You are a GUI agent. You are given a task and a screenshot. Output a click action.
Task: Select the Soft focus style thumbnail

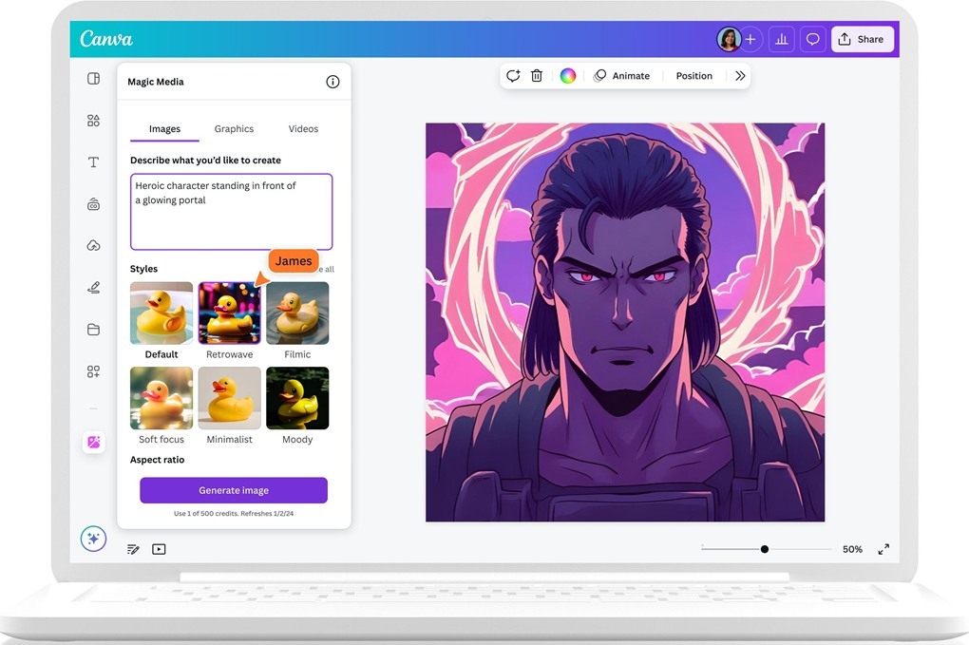[x=161, y=398]
